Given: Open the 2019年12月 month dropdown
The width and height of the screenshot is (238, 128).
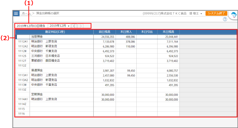Looking at the screenshot, I should tap(60, 26).
